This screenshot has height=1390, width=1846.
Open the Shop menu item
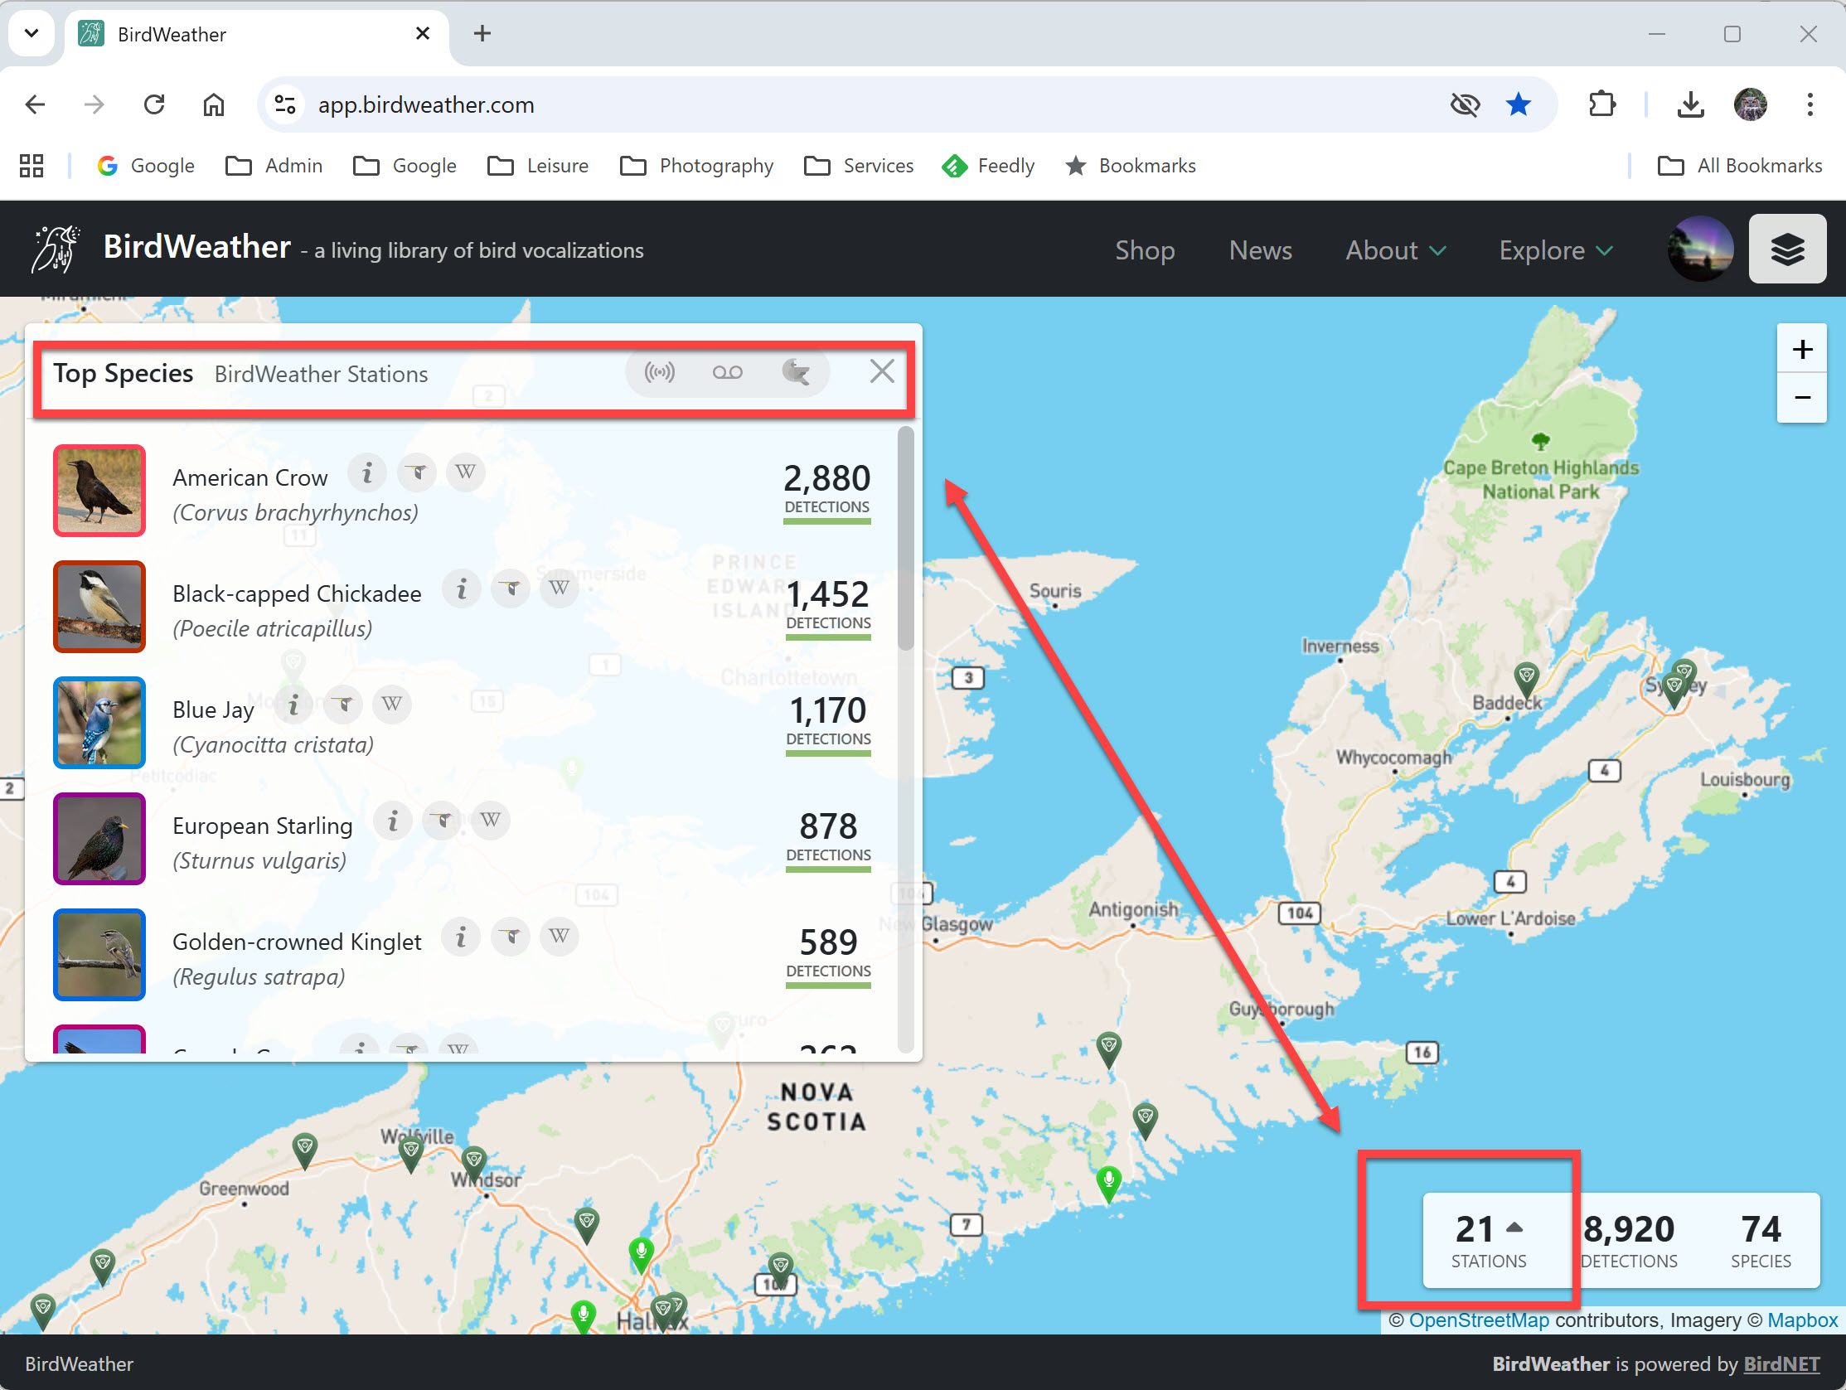1144,250
